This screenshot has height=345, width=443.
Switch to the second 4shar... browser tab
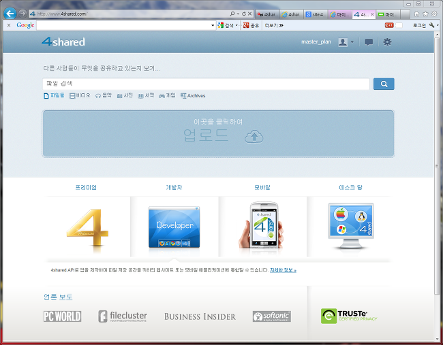click(x=292, y=14)
